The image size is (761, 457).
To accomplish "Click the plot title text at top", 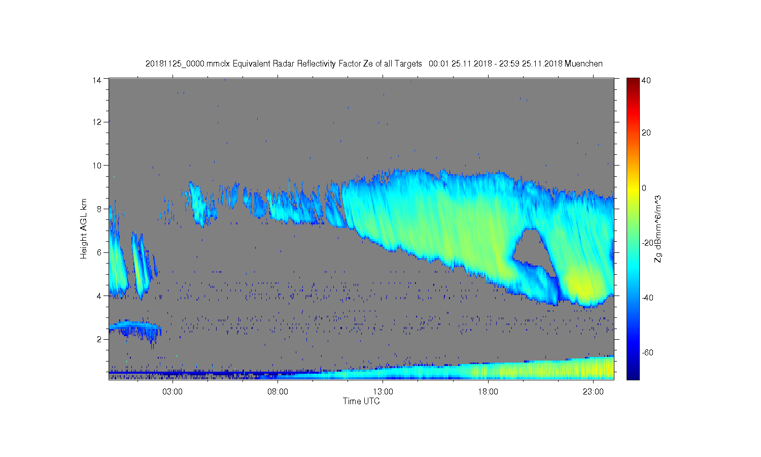I will pos(374,63).
